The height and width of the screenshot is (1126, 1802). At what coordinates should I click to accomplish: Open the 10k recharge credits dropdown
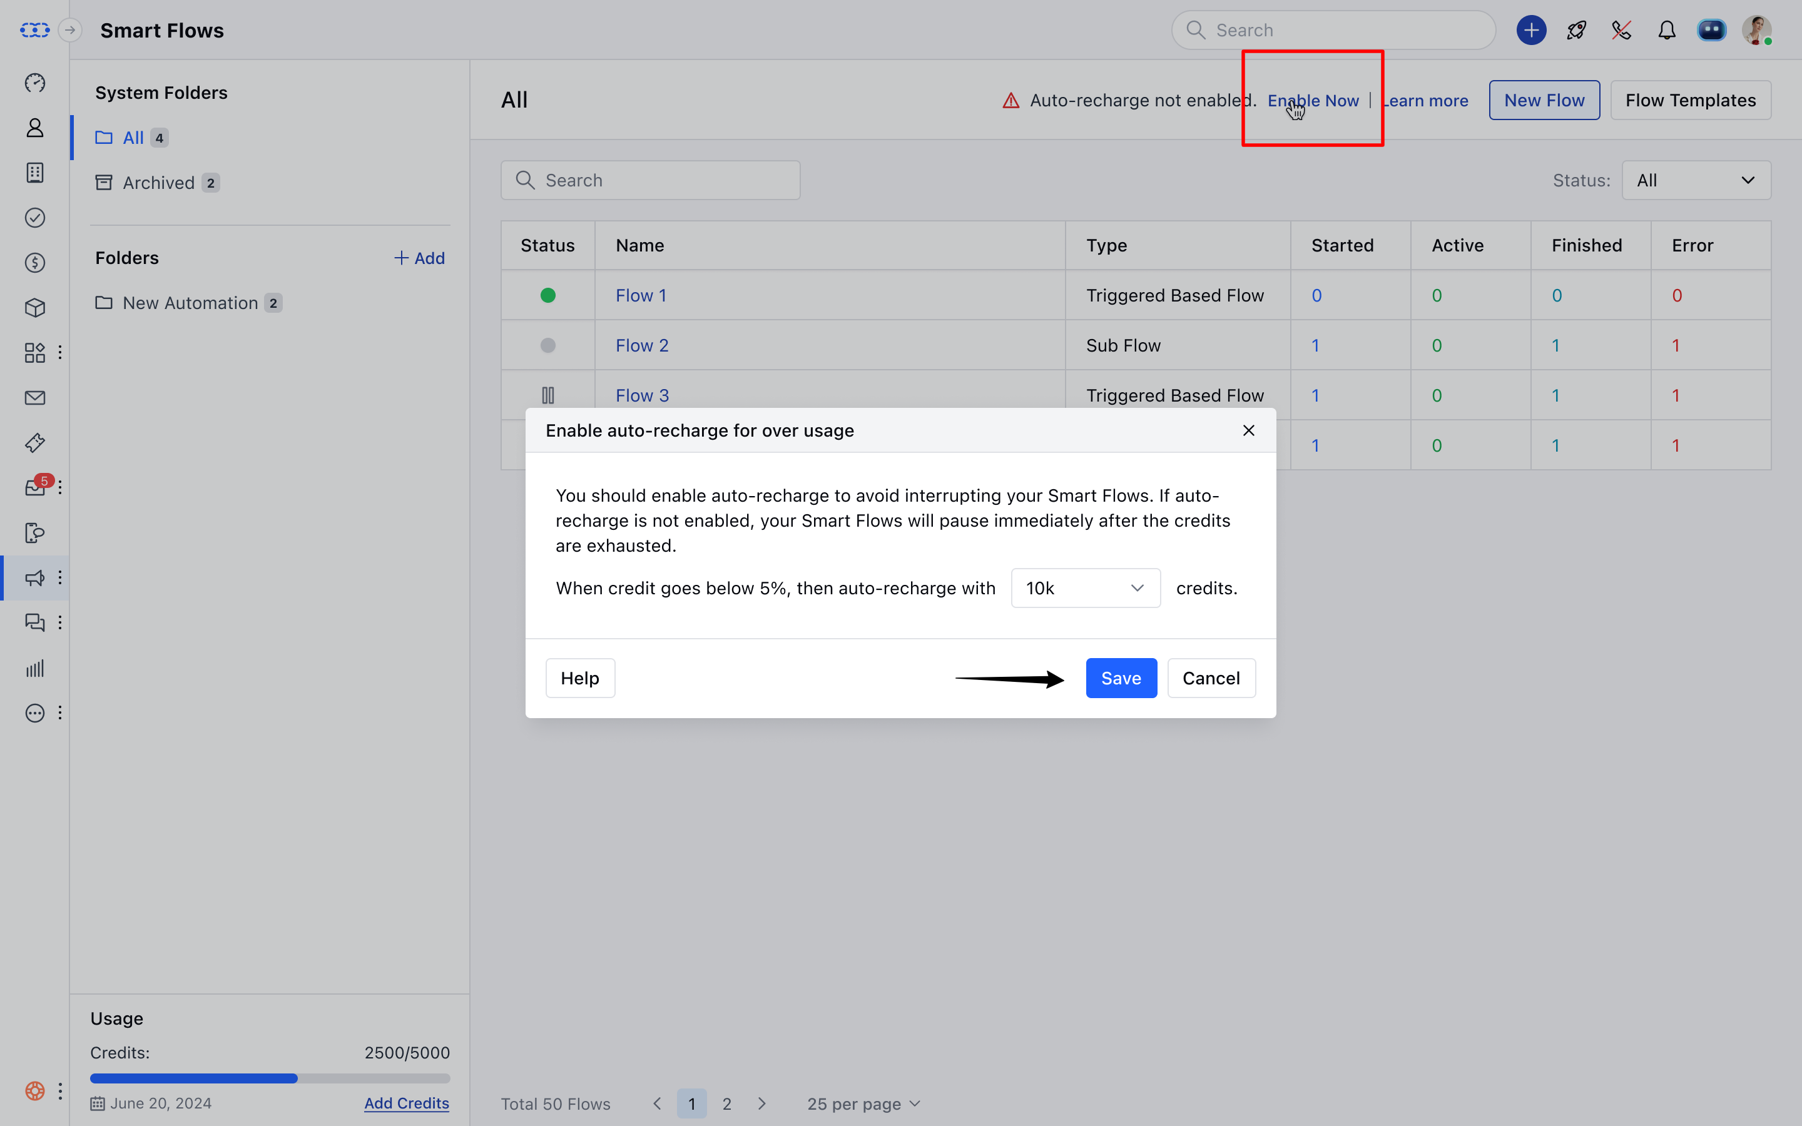pos(1085,588)
